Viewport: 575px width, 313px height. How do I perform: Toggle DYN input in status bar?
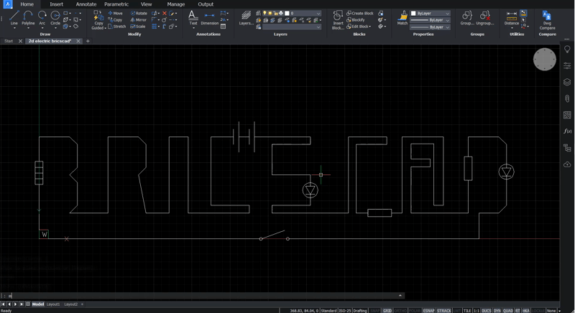point(497,310)
